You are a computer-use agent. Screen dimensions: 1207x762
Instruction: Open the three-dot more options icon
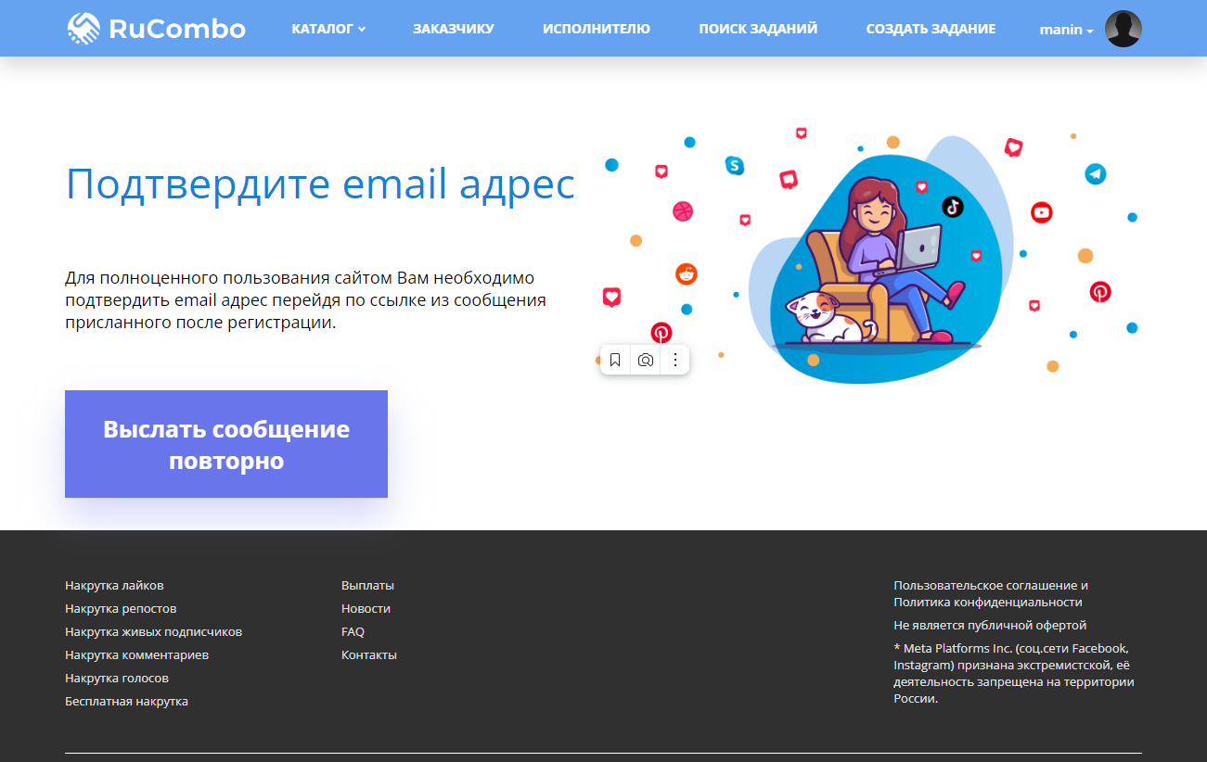675,360
